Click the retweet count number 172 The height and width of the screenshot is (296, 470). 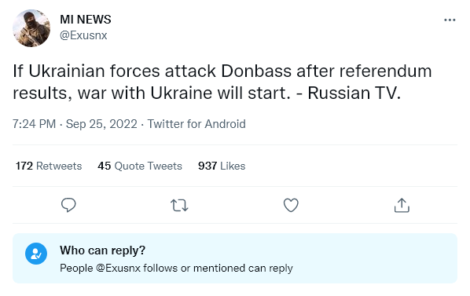[x=24, y=166]
